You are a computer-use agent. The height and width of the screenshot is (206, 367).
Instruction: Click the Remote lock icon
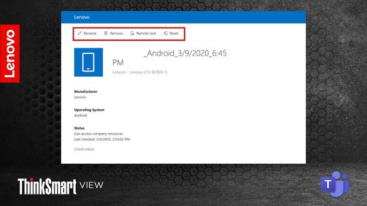tap(132, 33)
